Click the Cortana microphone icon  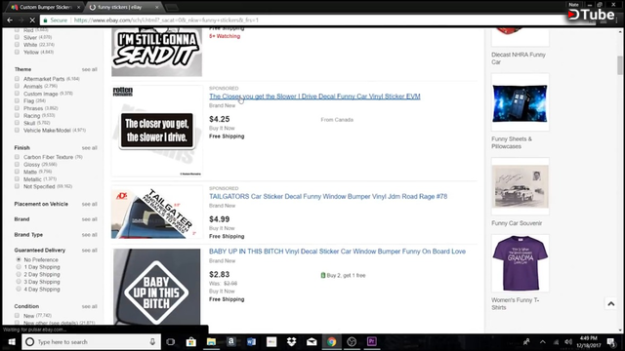(152, 342)
